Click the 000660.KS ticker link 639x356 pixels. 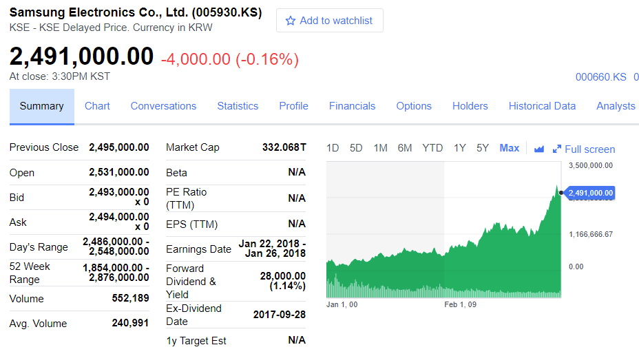click(x=600, y=76)
